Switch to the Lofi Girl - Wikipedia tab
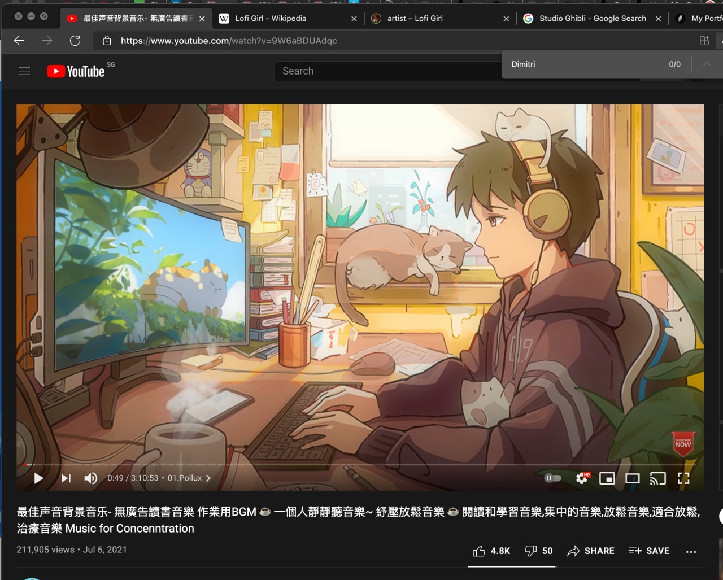 [x=288, y=19]
